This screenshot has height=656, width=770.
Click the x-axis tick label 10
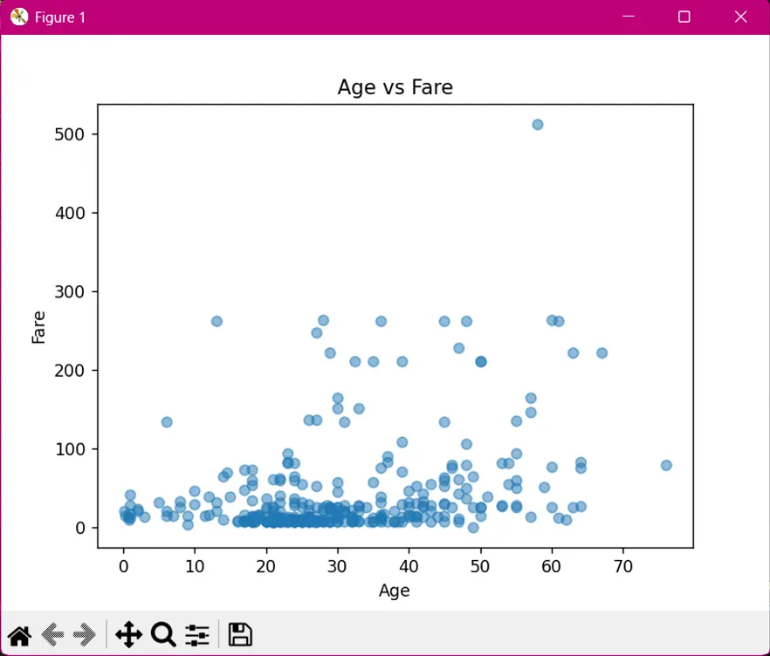click(195, 567)
